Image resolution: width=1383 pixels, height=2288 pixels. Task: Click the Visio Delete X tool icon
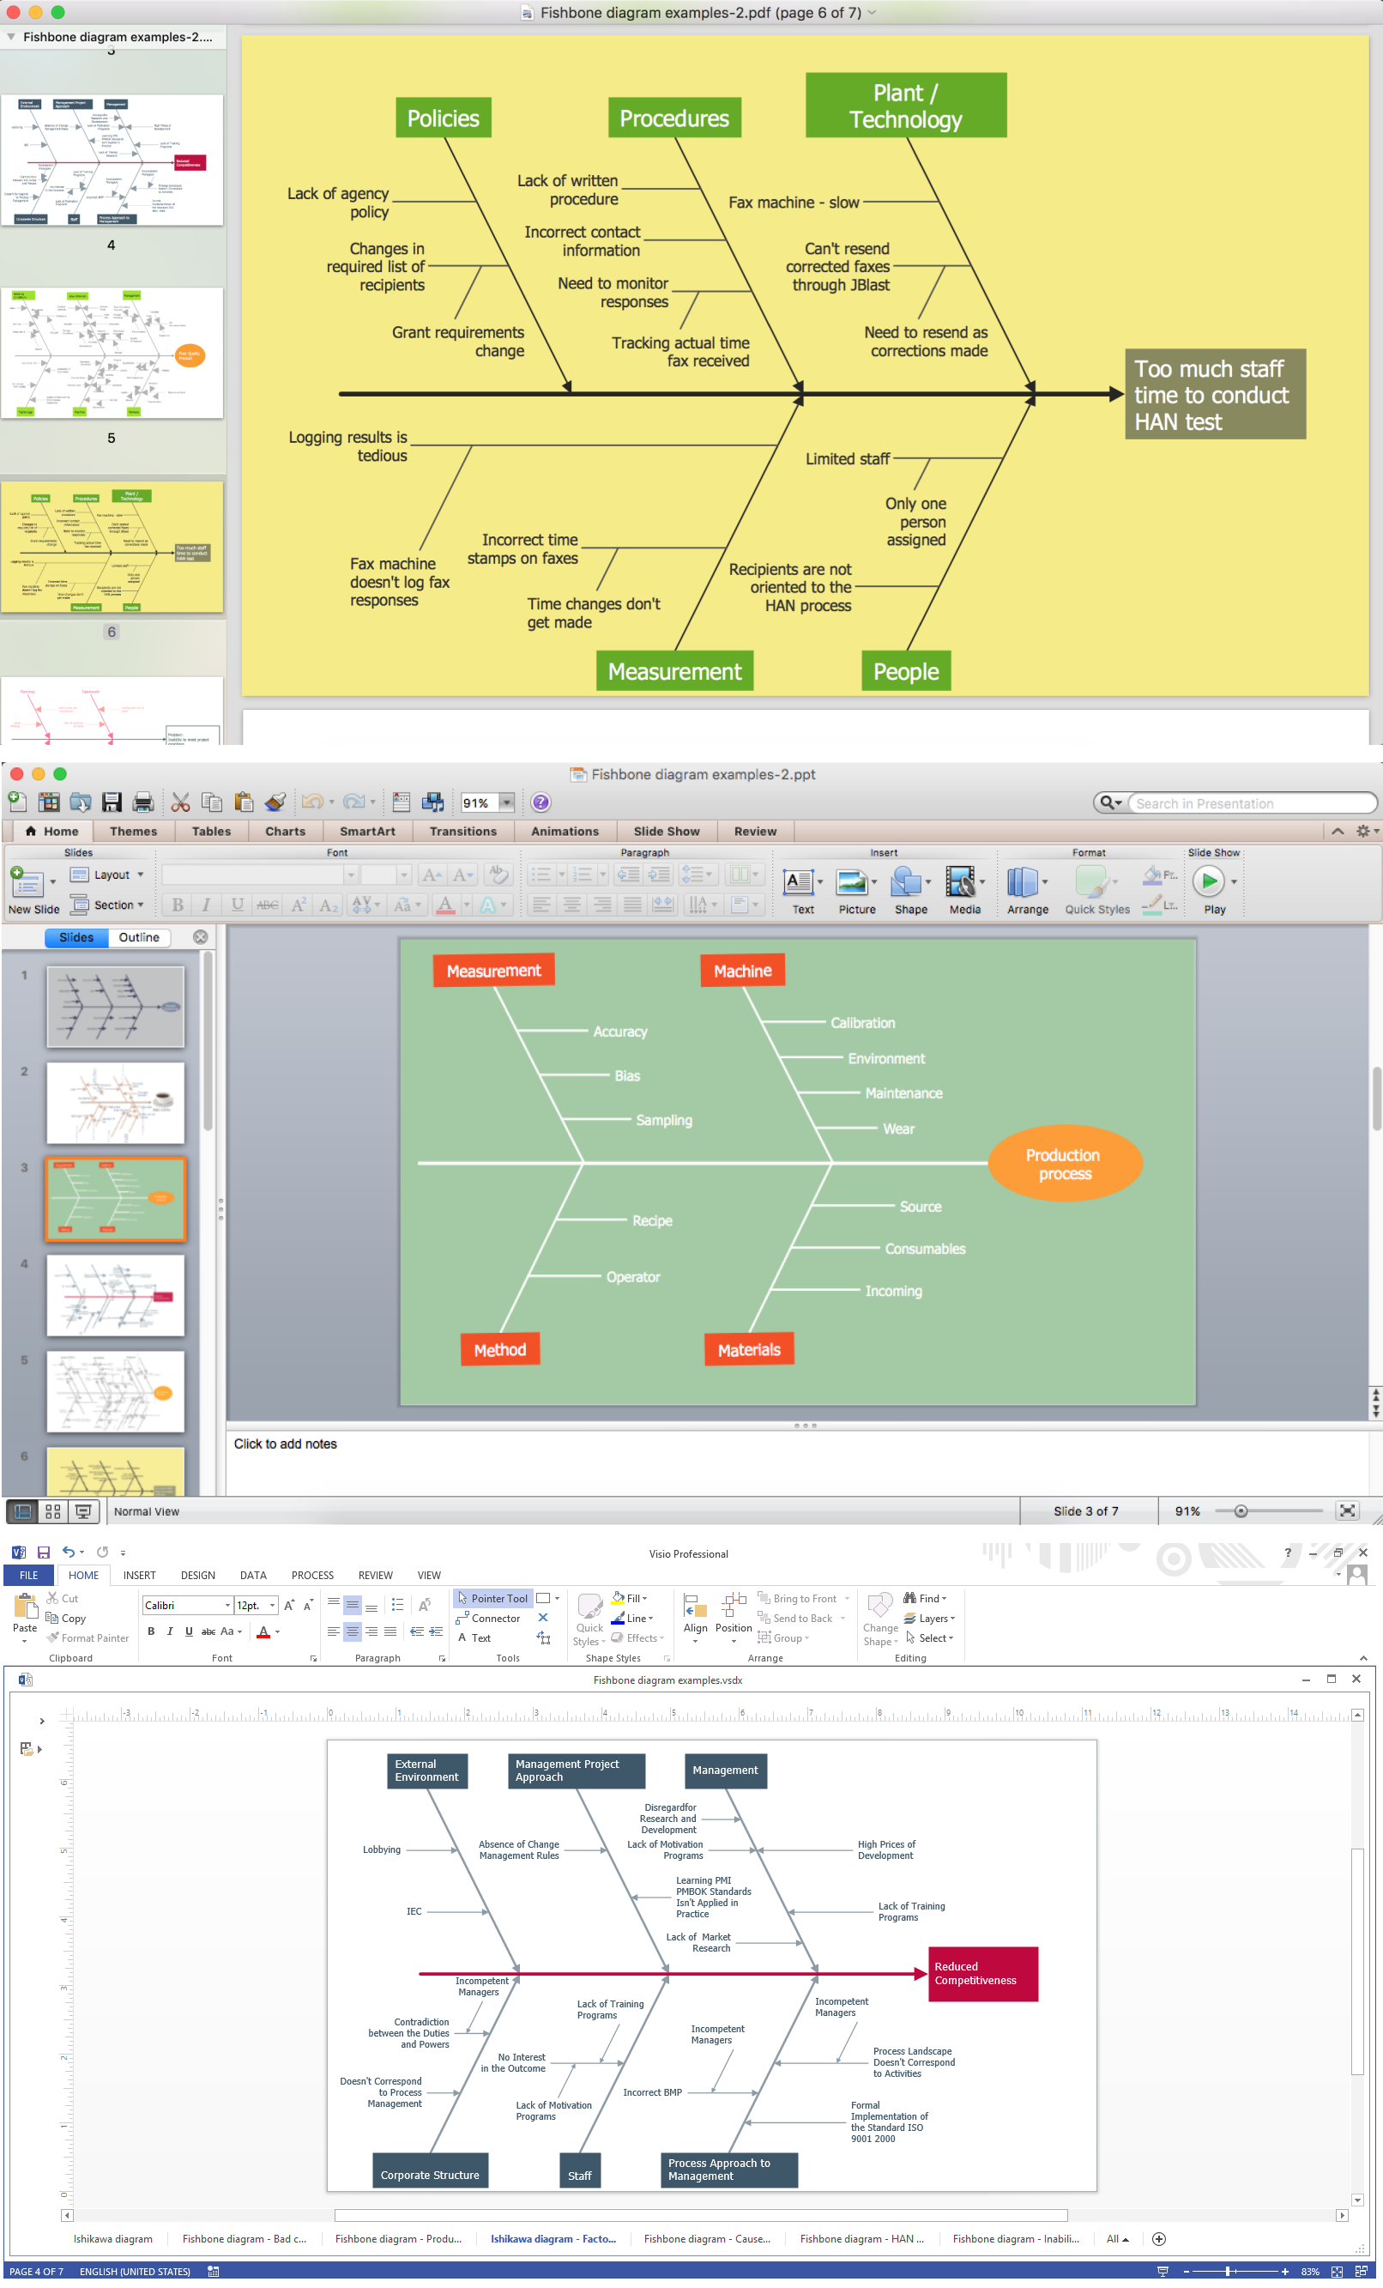click(x=543, y=1618)
